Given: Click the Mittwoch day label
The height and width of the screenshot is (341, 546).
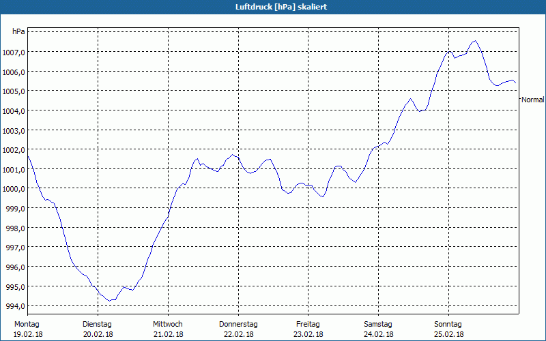Looking at the screenshot, I should pyautogui.click(x=167, y=325).
